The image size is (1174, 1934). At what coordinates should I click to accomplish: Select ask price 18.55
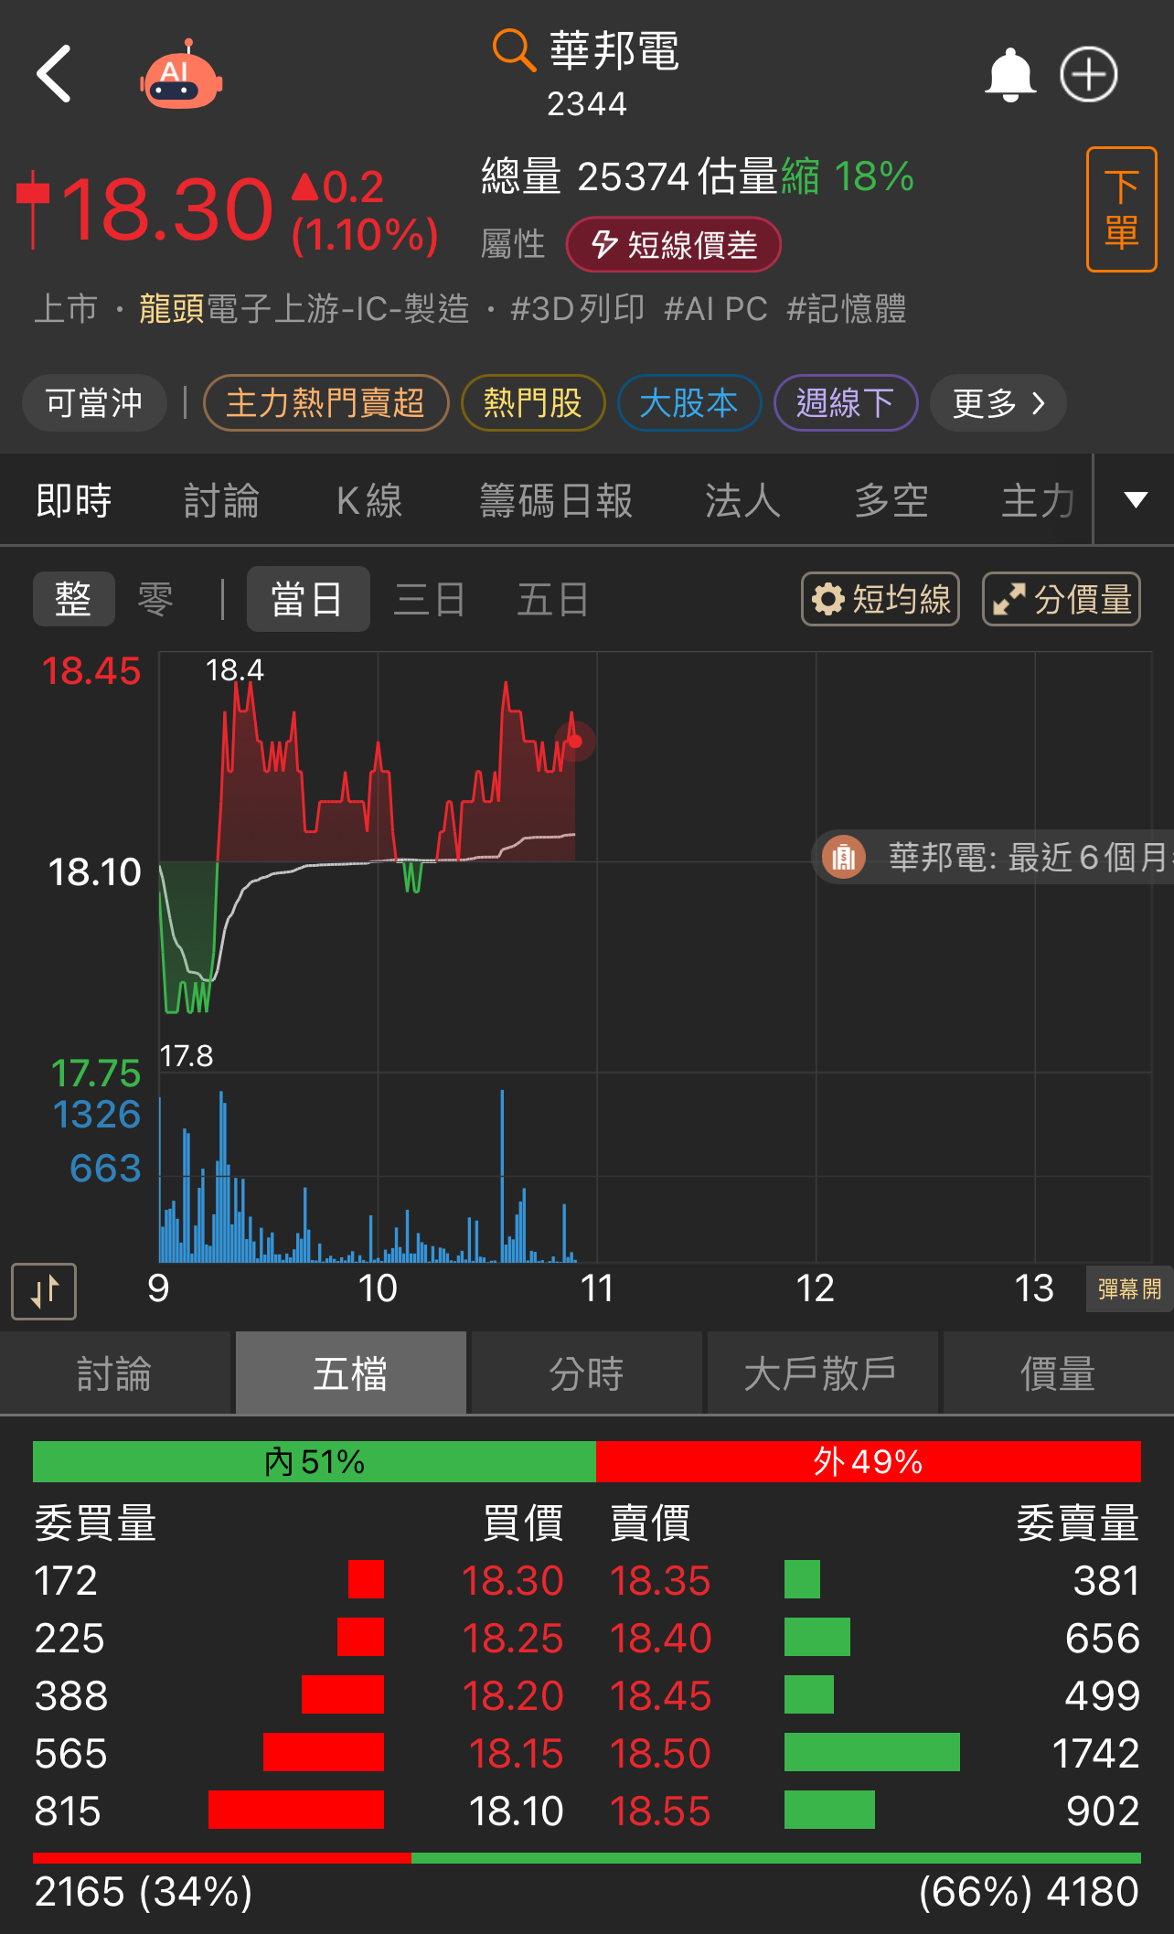[x=660, y=1811]
